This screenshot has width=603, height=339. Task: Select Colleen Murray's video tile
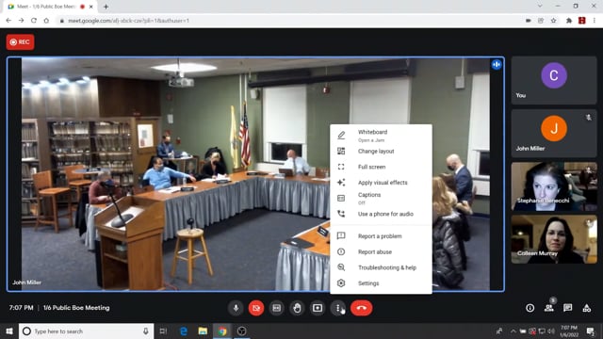(554, 239)
